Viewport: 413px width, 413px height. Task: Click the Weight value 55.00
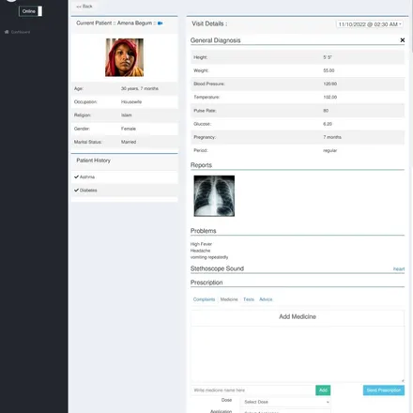pos(329,70)
